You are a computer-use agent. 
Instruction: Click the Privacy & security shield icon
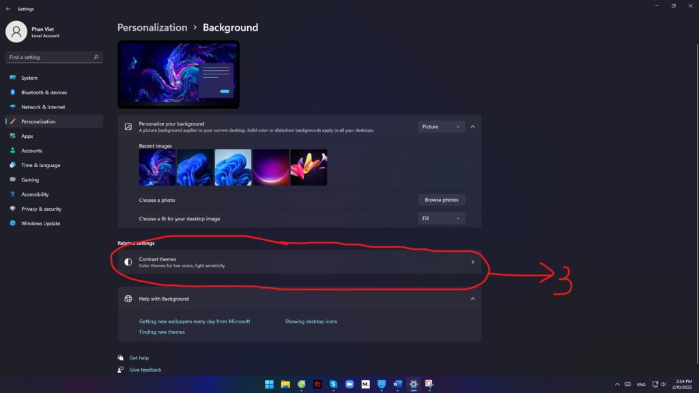coord(12,209)
